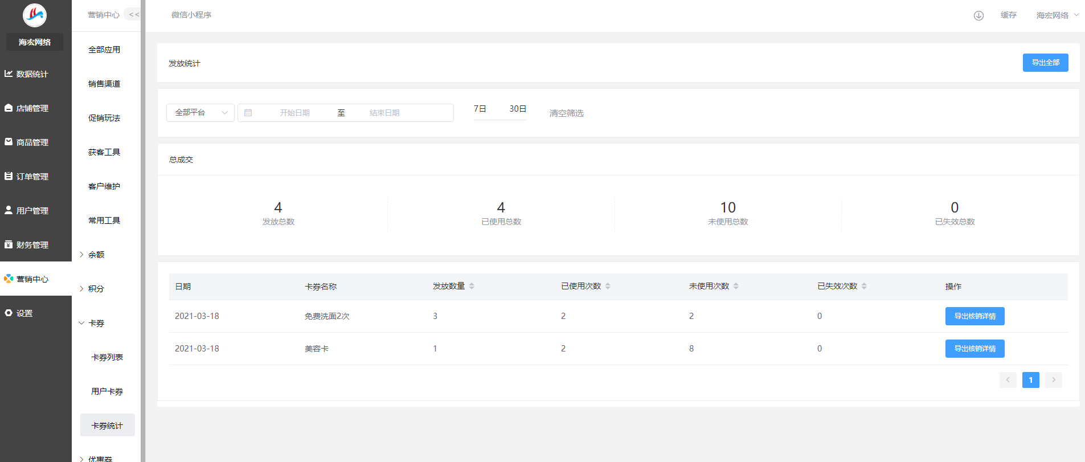1085x462 pixels.
Task: Click the 未使用总数 value 10
Action: click(728, 207)
